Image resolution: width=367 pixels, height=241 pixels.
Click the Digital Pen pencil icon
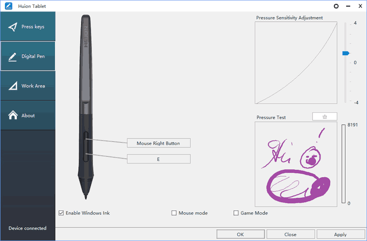coord(13,56)
